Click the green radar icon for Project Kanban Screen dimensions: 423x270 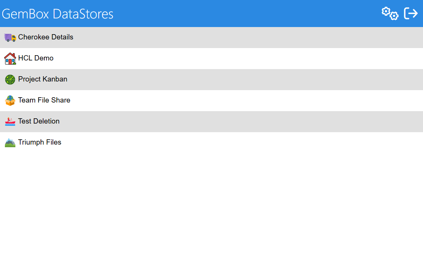pyautogui.click(x=10, y=80)
